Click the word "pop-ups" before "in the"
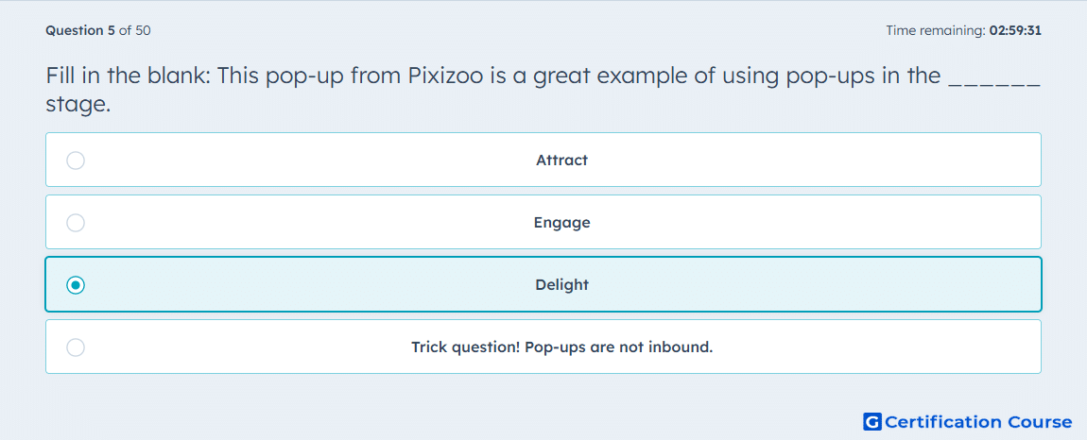The image size is (1087, 440). tap(828, 76)
